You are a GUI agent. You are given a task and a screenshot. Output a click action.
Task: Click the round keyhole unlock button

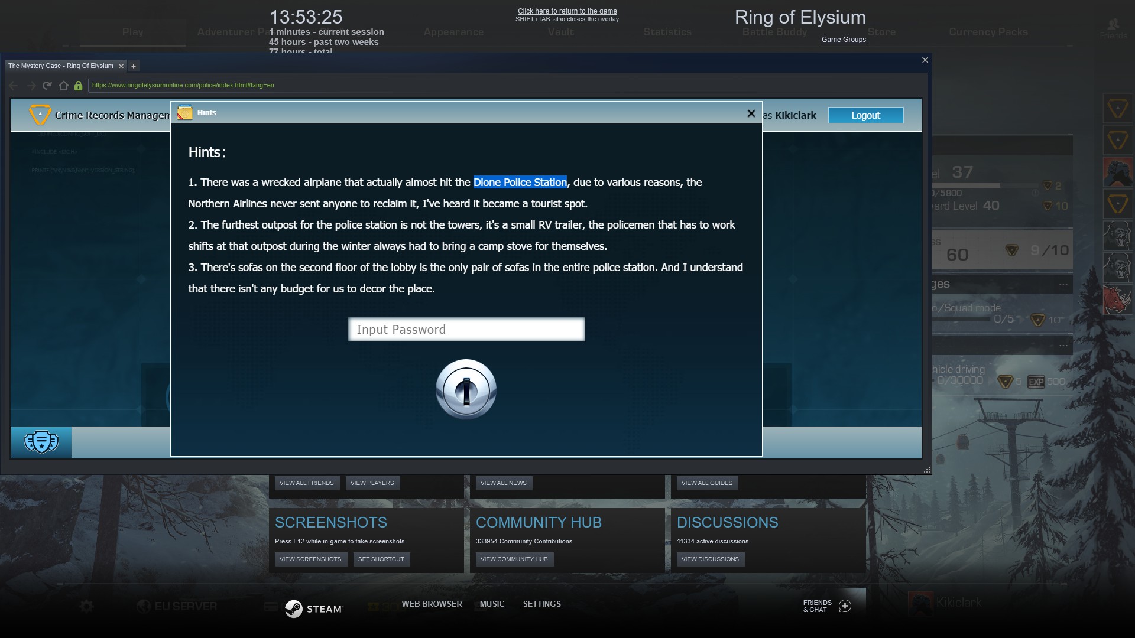click(x=466, y=389)
